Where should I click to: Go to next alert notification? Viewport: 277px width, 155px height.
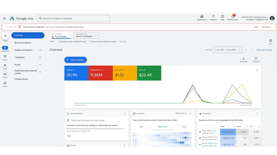[x=16, y=27]
